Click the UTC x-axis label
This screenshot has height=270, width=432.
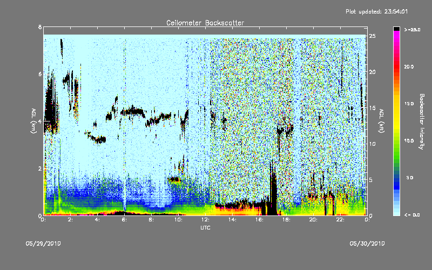205,227
